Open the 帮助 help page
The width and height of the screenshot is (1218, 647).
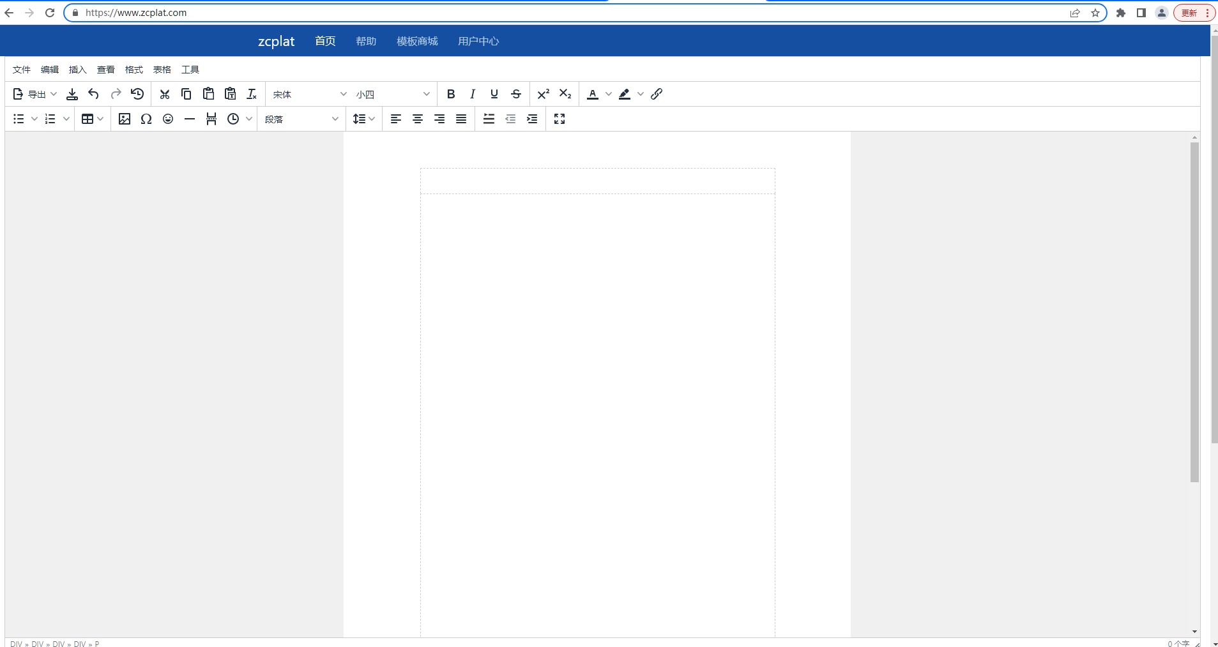coord(366,41)
